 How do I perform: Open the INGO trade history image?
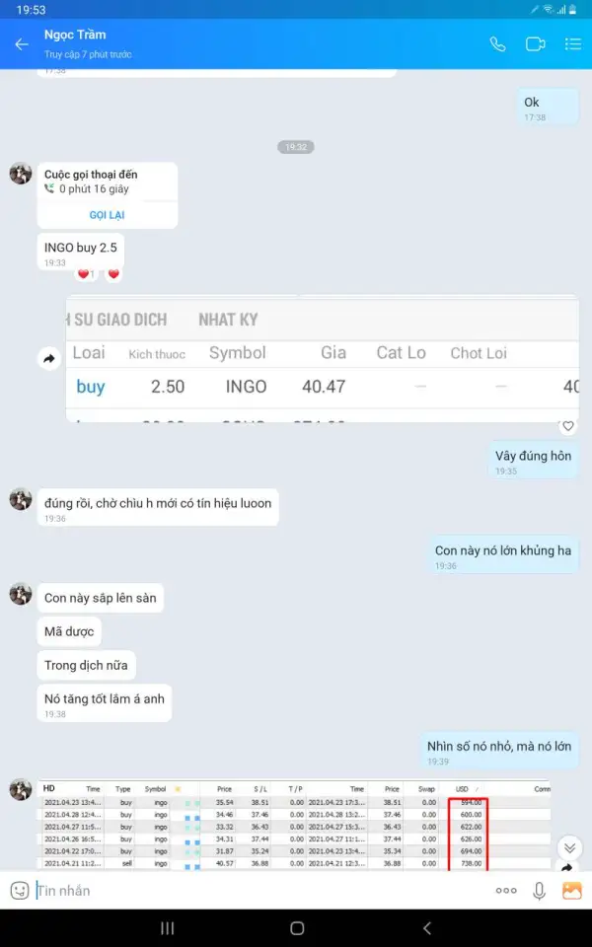pyautogui.click(x=323, y=359)
